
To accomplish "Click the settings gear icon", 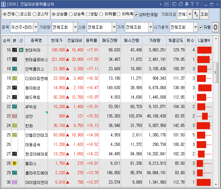I will click(215, 27).
